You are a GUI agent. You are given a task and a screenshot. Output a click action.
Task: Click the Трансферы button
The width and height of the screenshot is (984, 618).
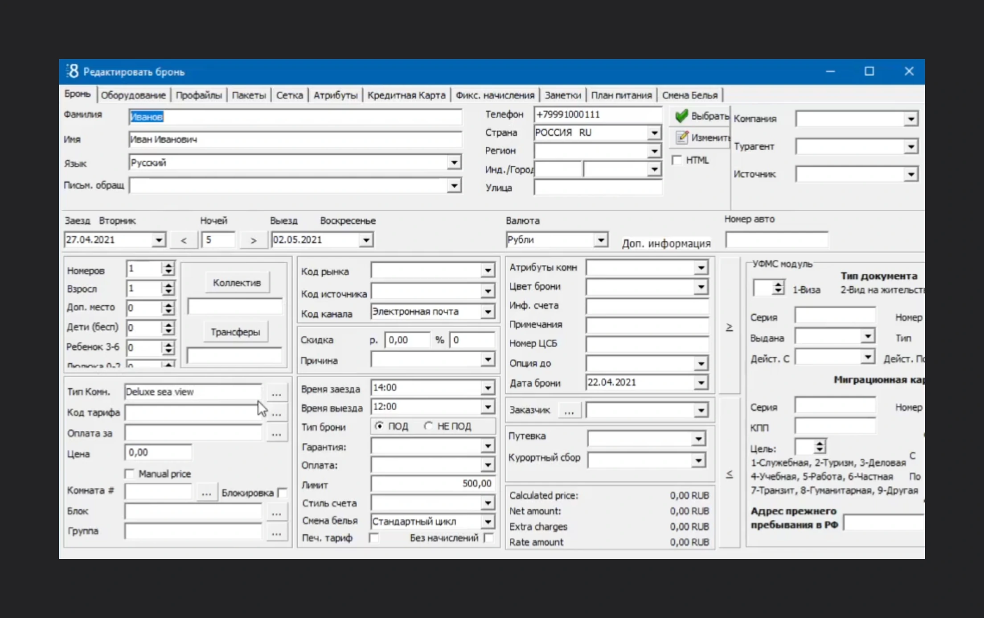pyautogui.click(x=235, y=332)
